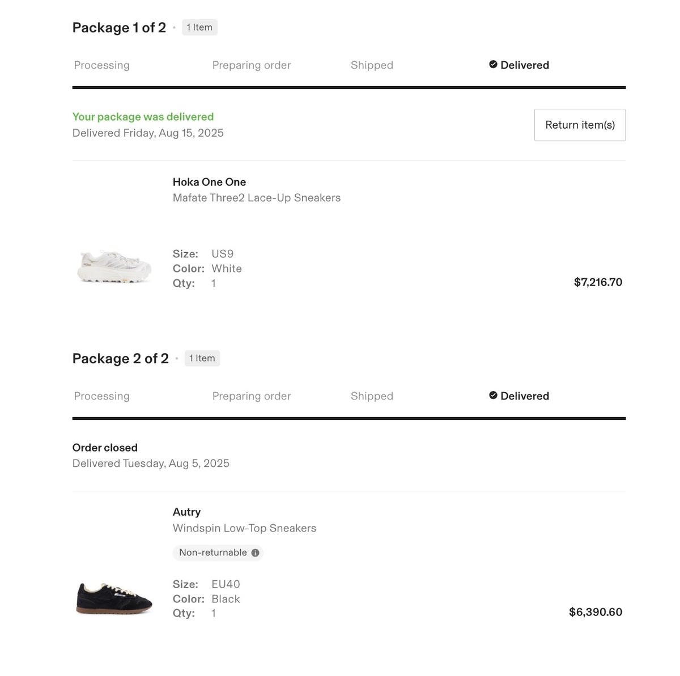The image size is (680, 676).
Task: Click the 1 Item badge for Package 1
Action: pos(199,27)
